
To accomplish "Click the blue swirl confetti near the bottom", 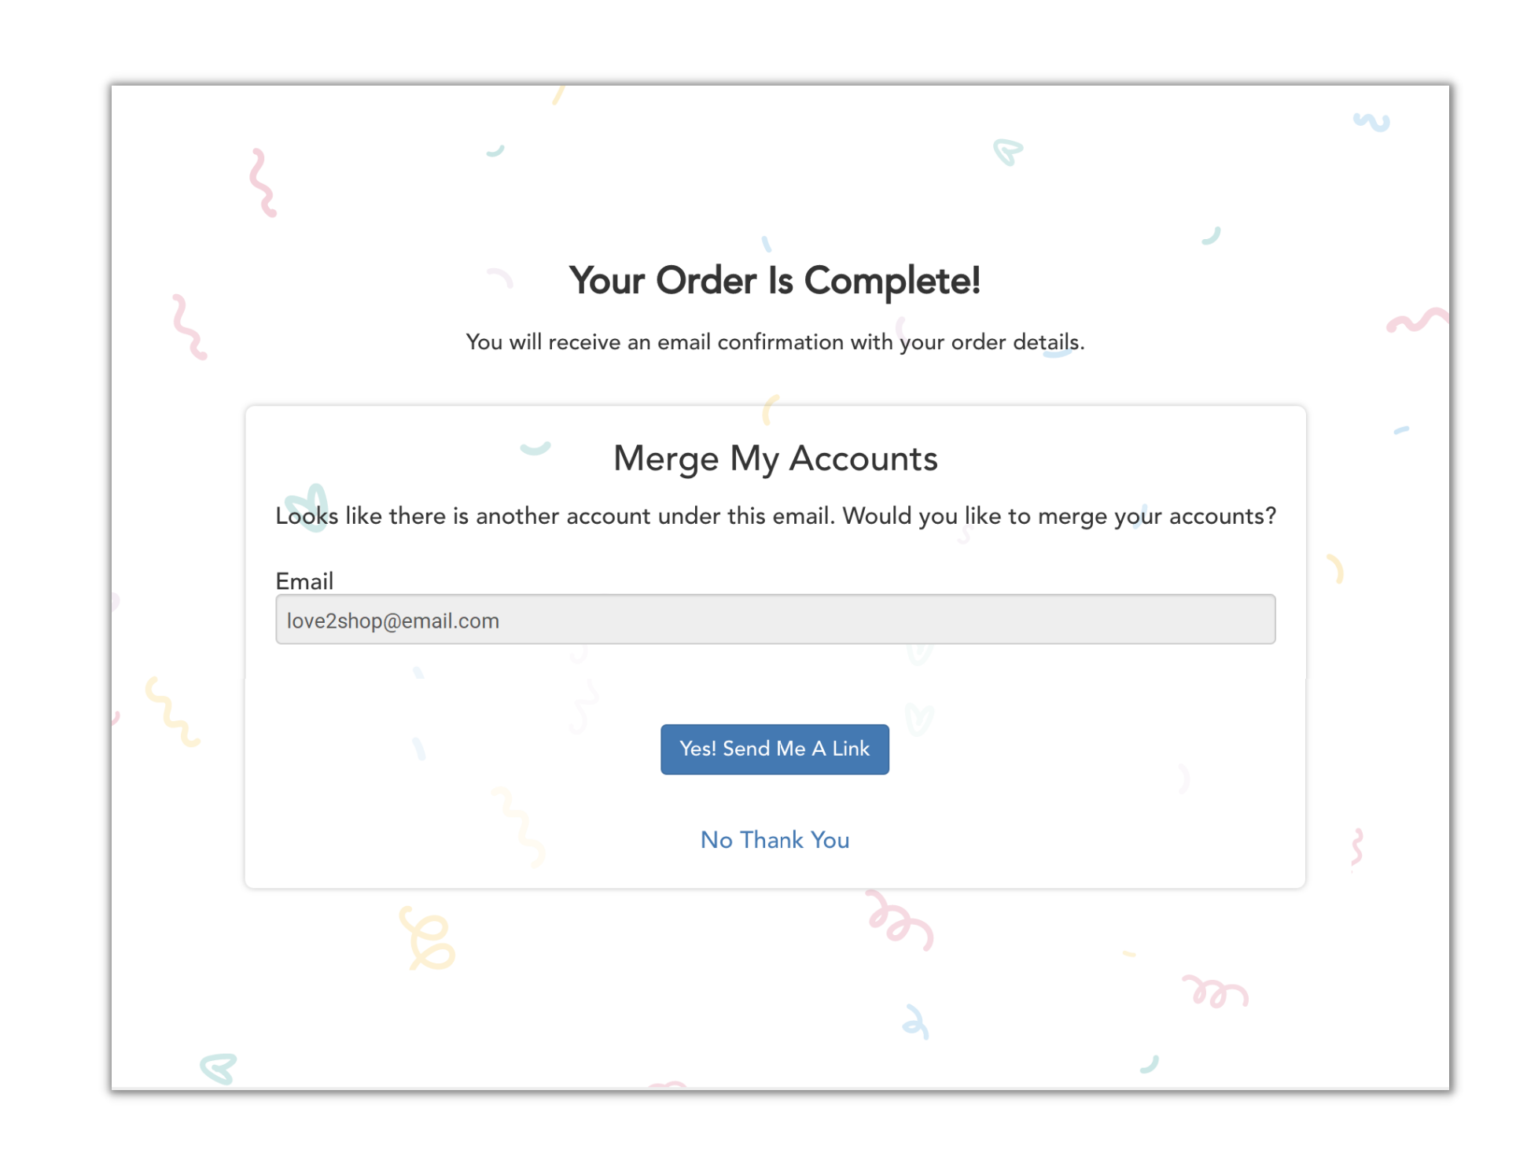I will pyautogui.click(x=916, y=1022).
